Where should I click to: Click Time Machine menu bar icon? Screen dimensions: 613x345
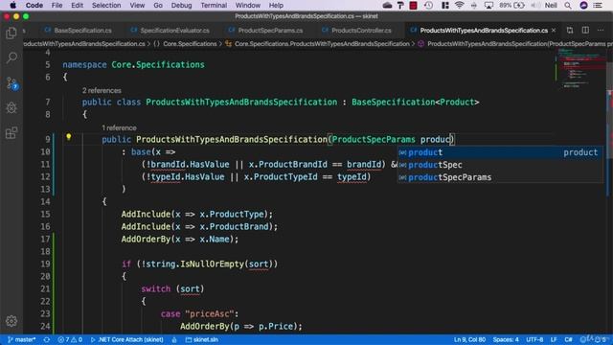[428, 6]
